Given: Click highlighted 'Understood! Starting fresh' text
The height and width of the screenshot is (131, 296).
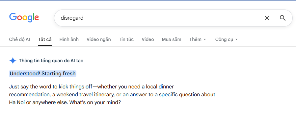Looking at the screenshot, I should 42,74.
